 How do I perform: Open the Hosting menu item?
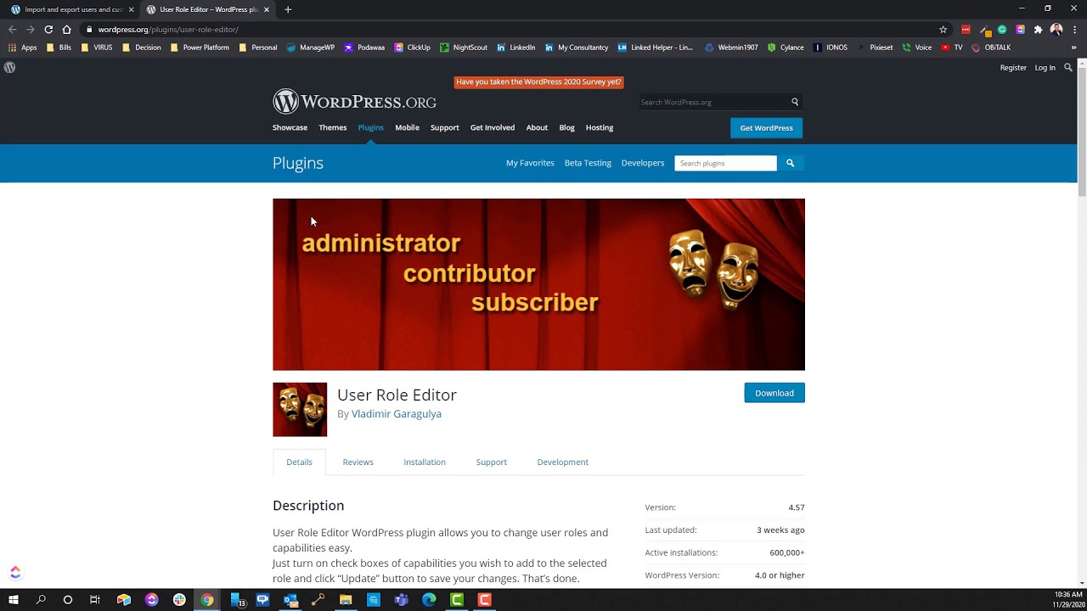coord(600,127)
